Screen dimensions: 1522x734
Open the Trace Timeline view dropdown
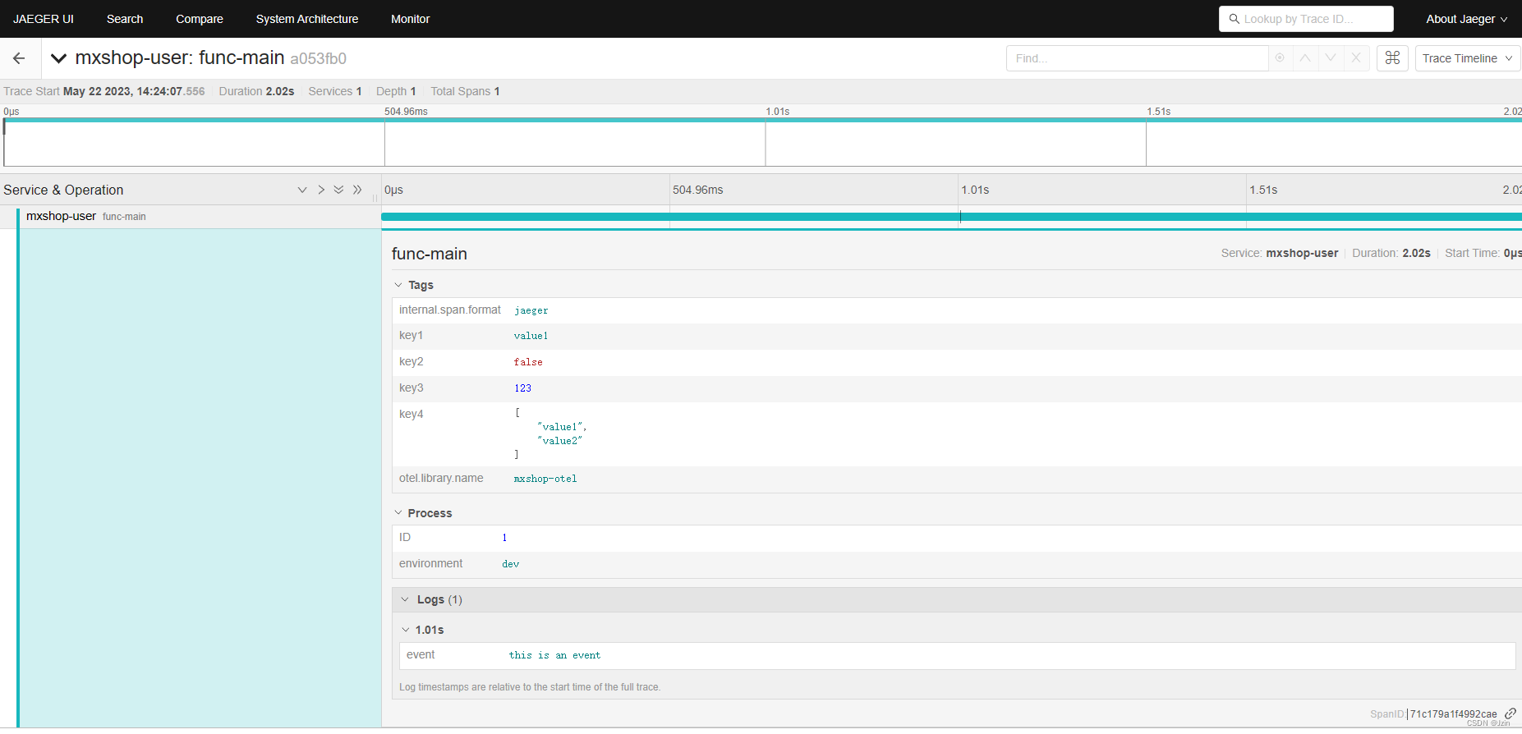1467,58
